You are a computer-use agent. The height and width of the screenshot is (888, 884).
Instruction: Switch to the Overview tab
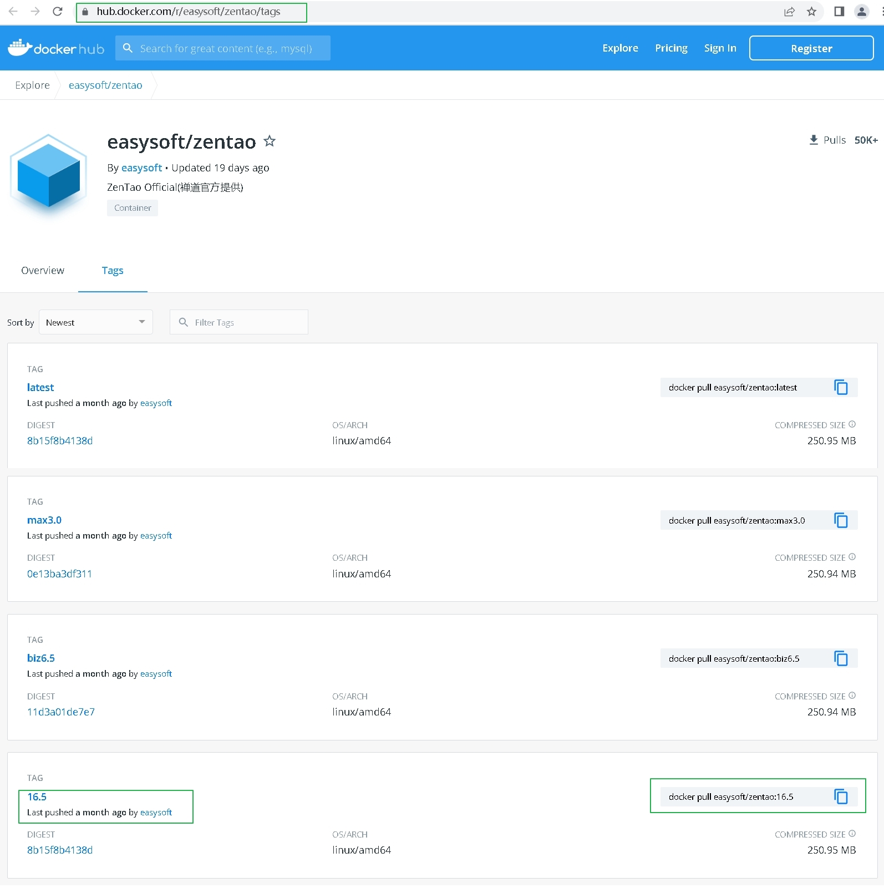[43, 271]
